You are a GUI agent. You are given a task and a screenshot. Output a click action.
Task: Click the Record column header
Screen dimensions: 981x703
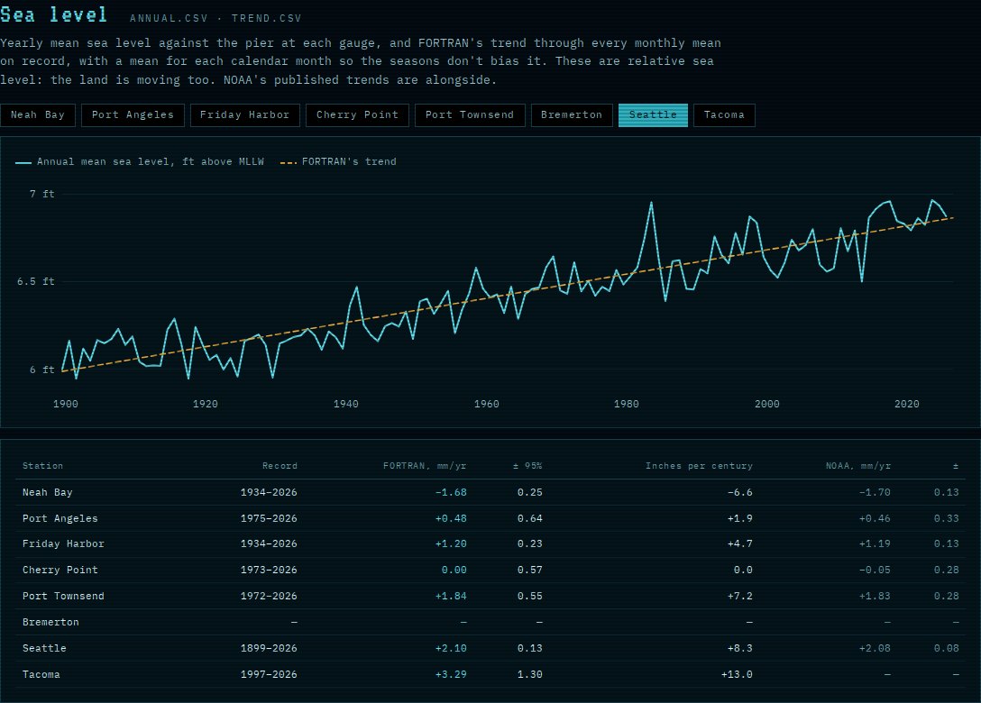[280, 466]
